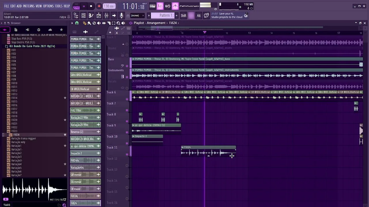Select the Playback speaker tool
Screen dimensions: 369x207
coord(123,23)
